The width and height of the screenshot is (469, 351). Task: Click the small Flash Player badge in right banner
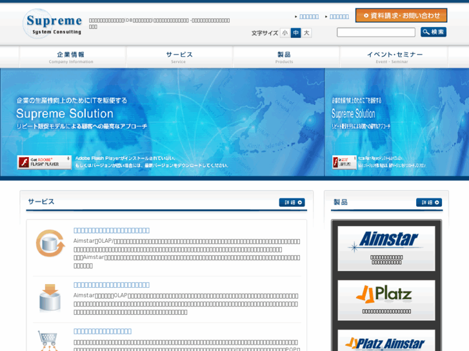click(344, 162)
